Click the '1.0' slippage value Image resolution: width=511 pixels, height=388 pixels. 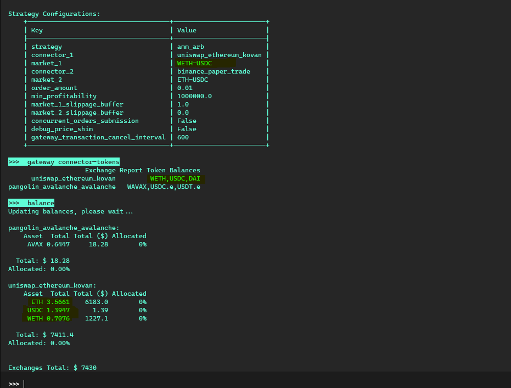click(x=183, y=104)
